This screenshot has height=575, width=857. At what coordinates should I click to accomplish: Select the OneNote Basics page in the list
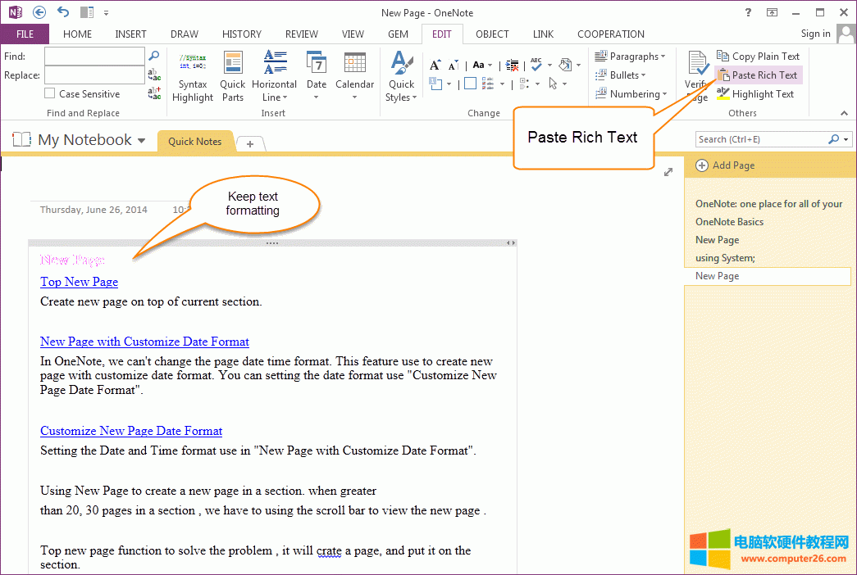(x=729, y=222)
